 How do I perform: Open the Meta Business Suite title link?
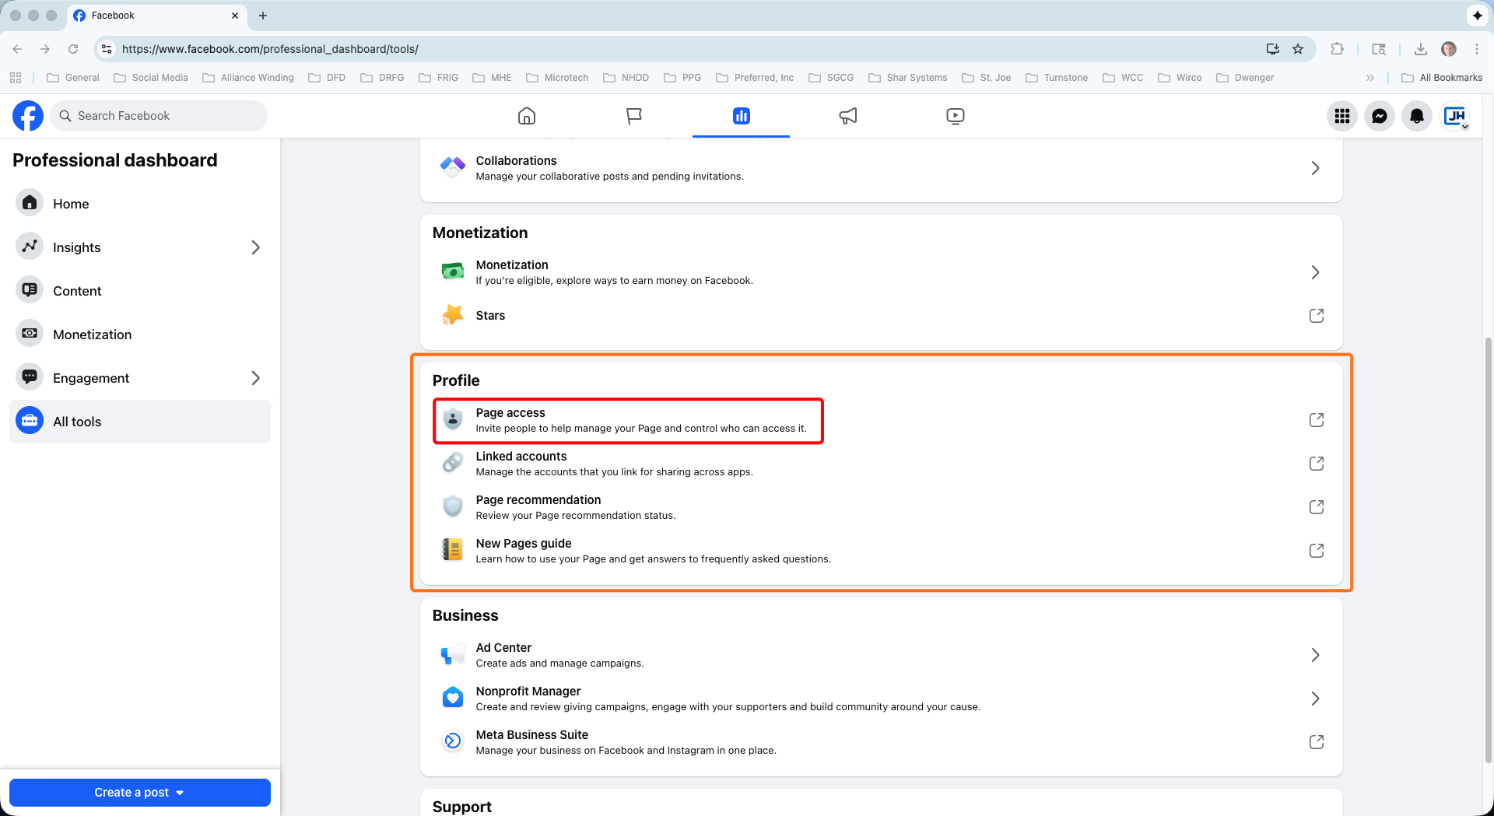tap(532, 735)
